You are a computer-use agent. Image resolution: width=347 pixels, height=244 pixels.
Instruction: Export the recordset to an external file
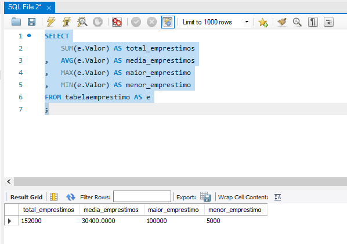pyautogui.click(x=205, y=197)
